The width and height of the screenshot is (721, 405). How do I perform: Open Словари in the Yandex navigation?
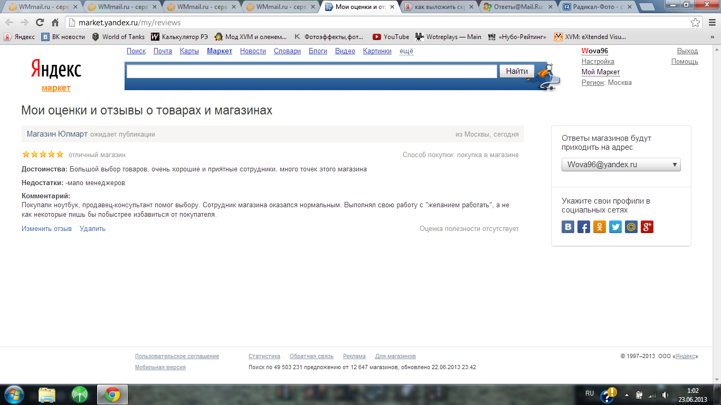pyautogui.click(x=287, y=51)
